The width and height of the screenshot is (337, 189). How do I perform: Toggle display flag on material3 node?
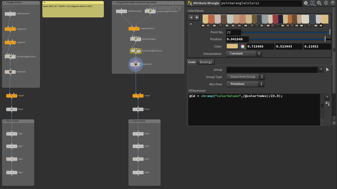[140, 64]
